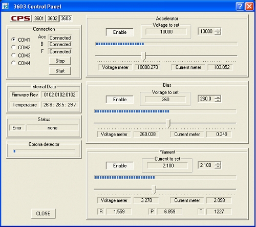Select the COM2 radio button
The image size is (256, 227).
tap(13, 47)
